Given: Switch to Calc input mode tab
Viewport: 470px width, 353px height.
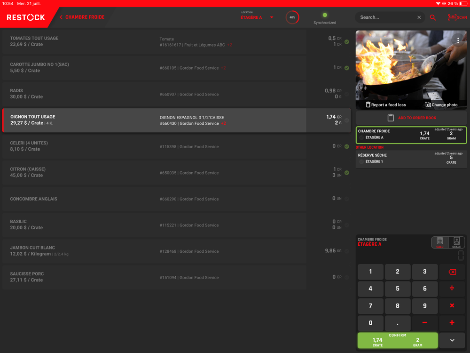Looking at the screenshot, I should [x=440, y=242].
